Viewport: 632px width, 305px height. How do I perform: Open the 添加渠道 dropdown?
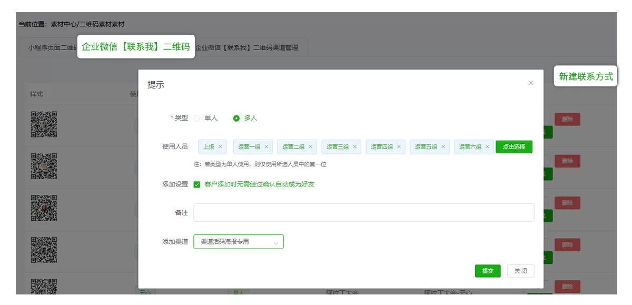click(238, 241)
